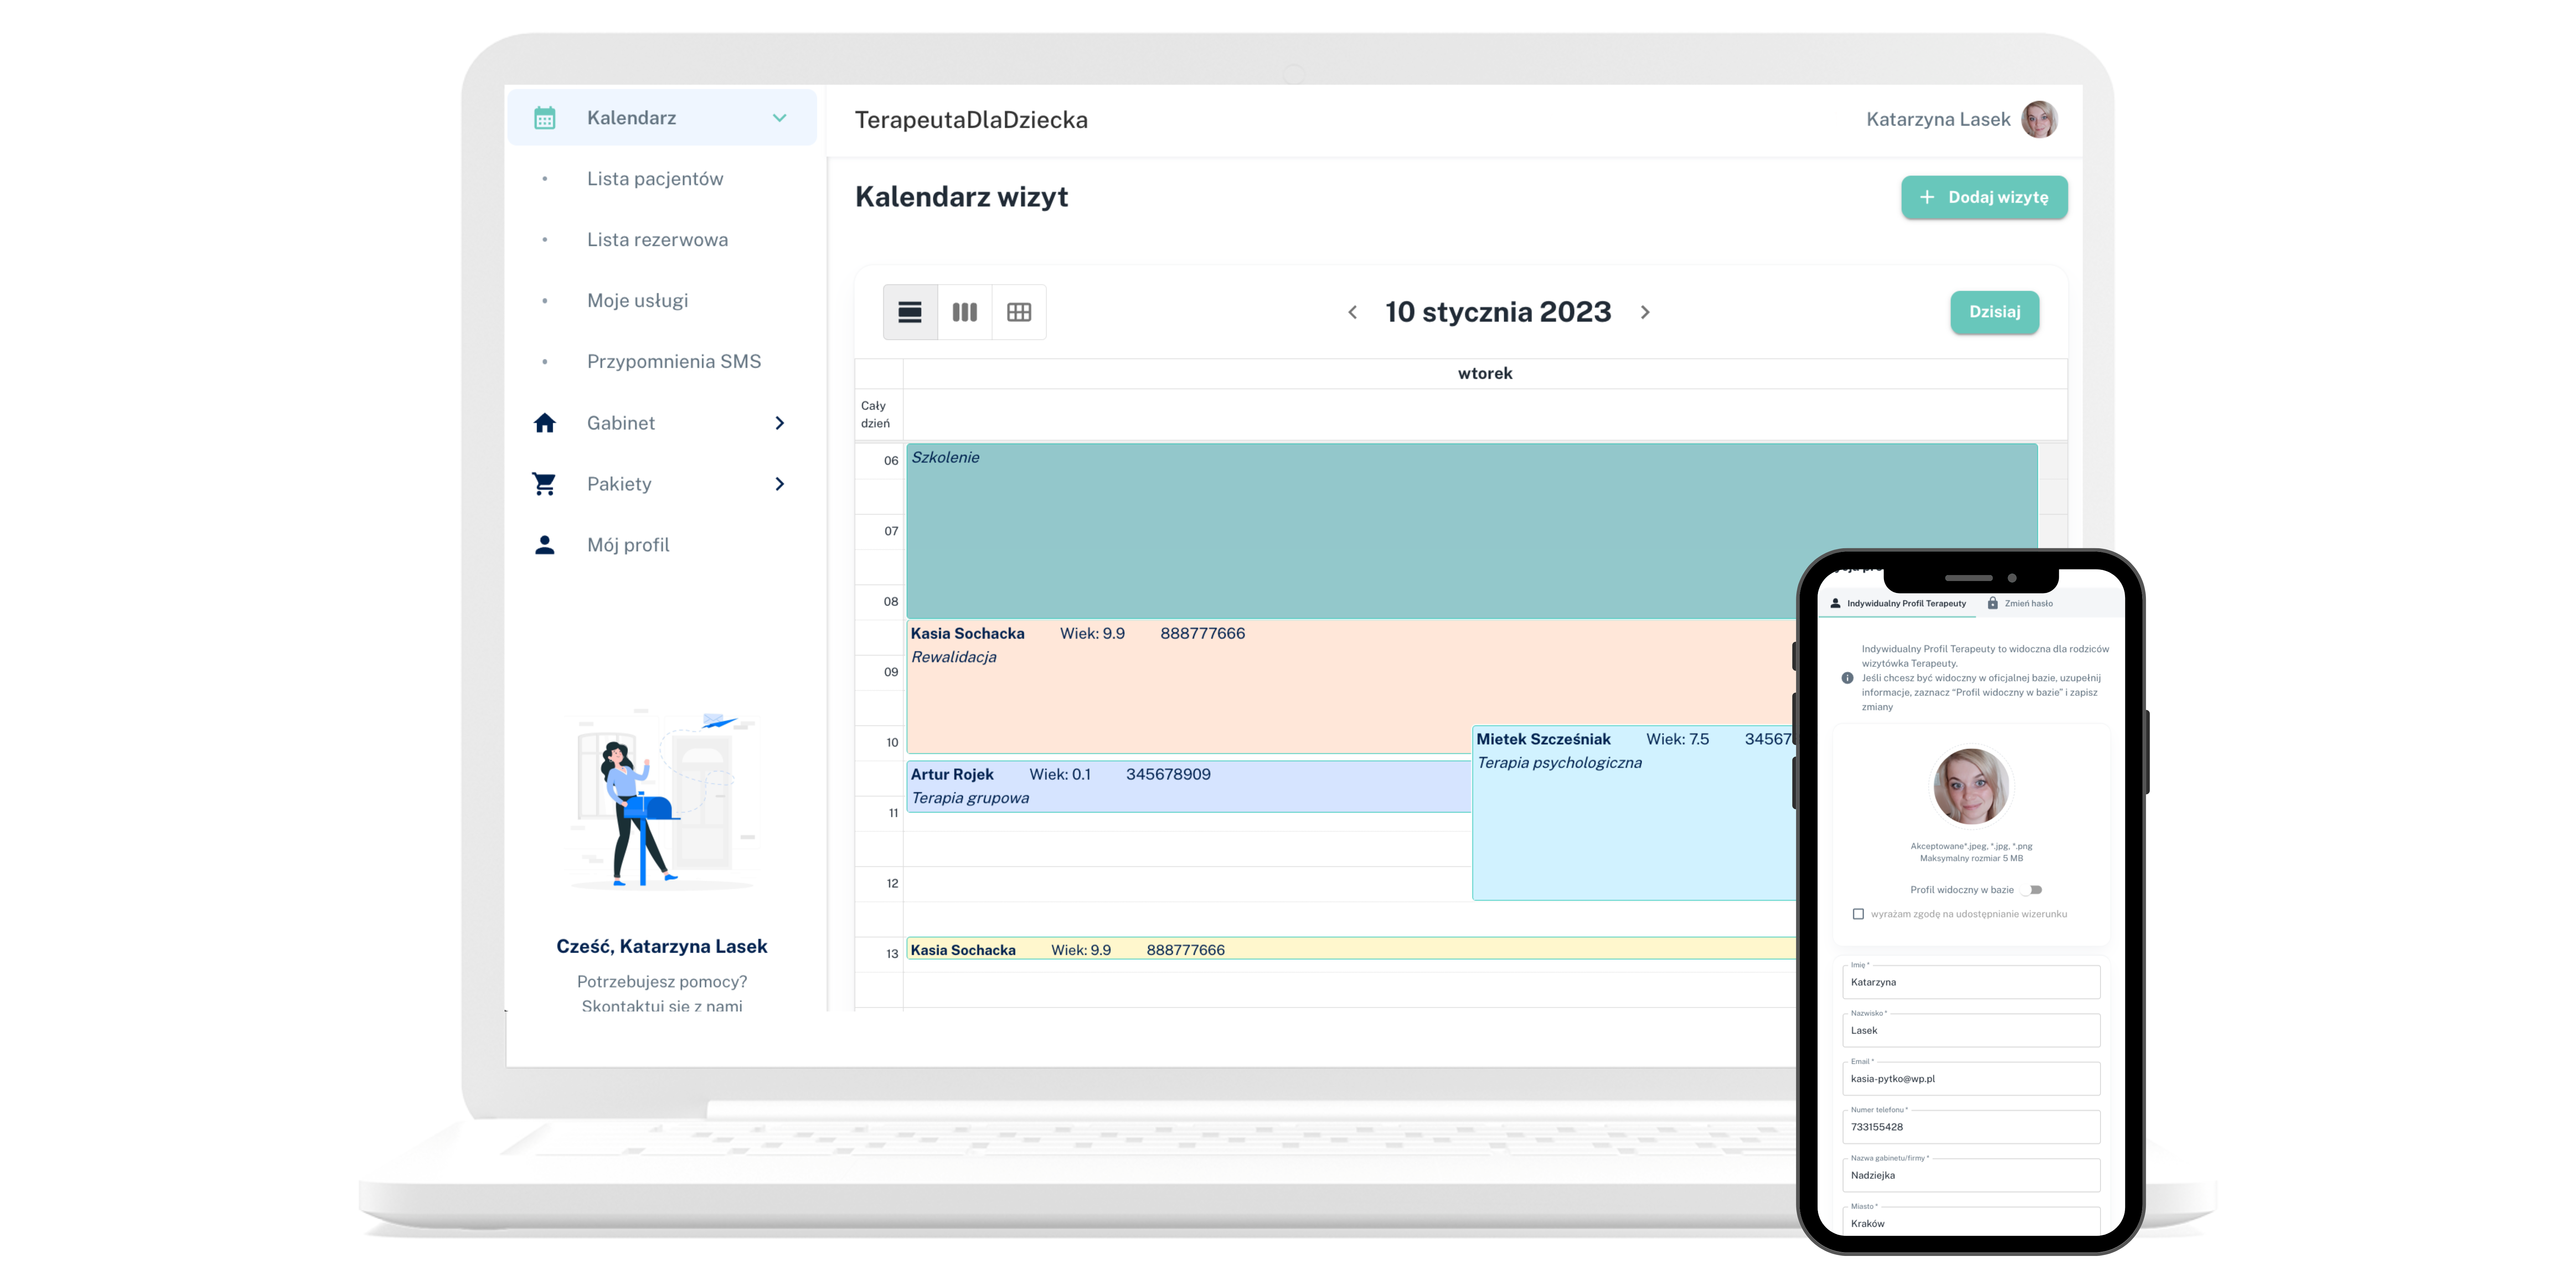Switch to week columns view icon
This screenshot has height=1288, width=2576.
pyautogui.click(x=964, y=312)
